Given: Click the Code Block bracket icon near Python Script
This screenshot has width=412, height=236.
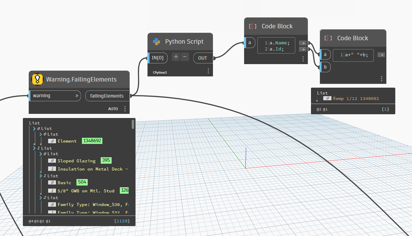Looking at the screenshot, I should click(253, 26).
